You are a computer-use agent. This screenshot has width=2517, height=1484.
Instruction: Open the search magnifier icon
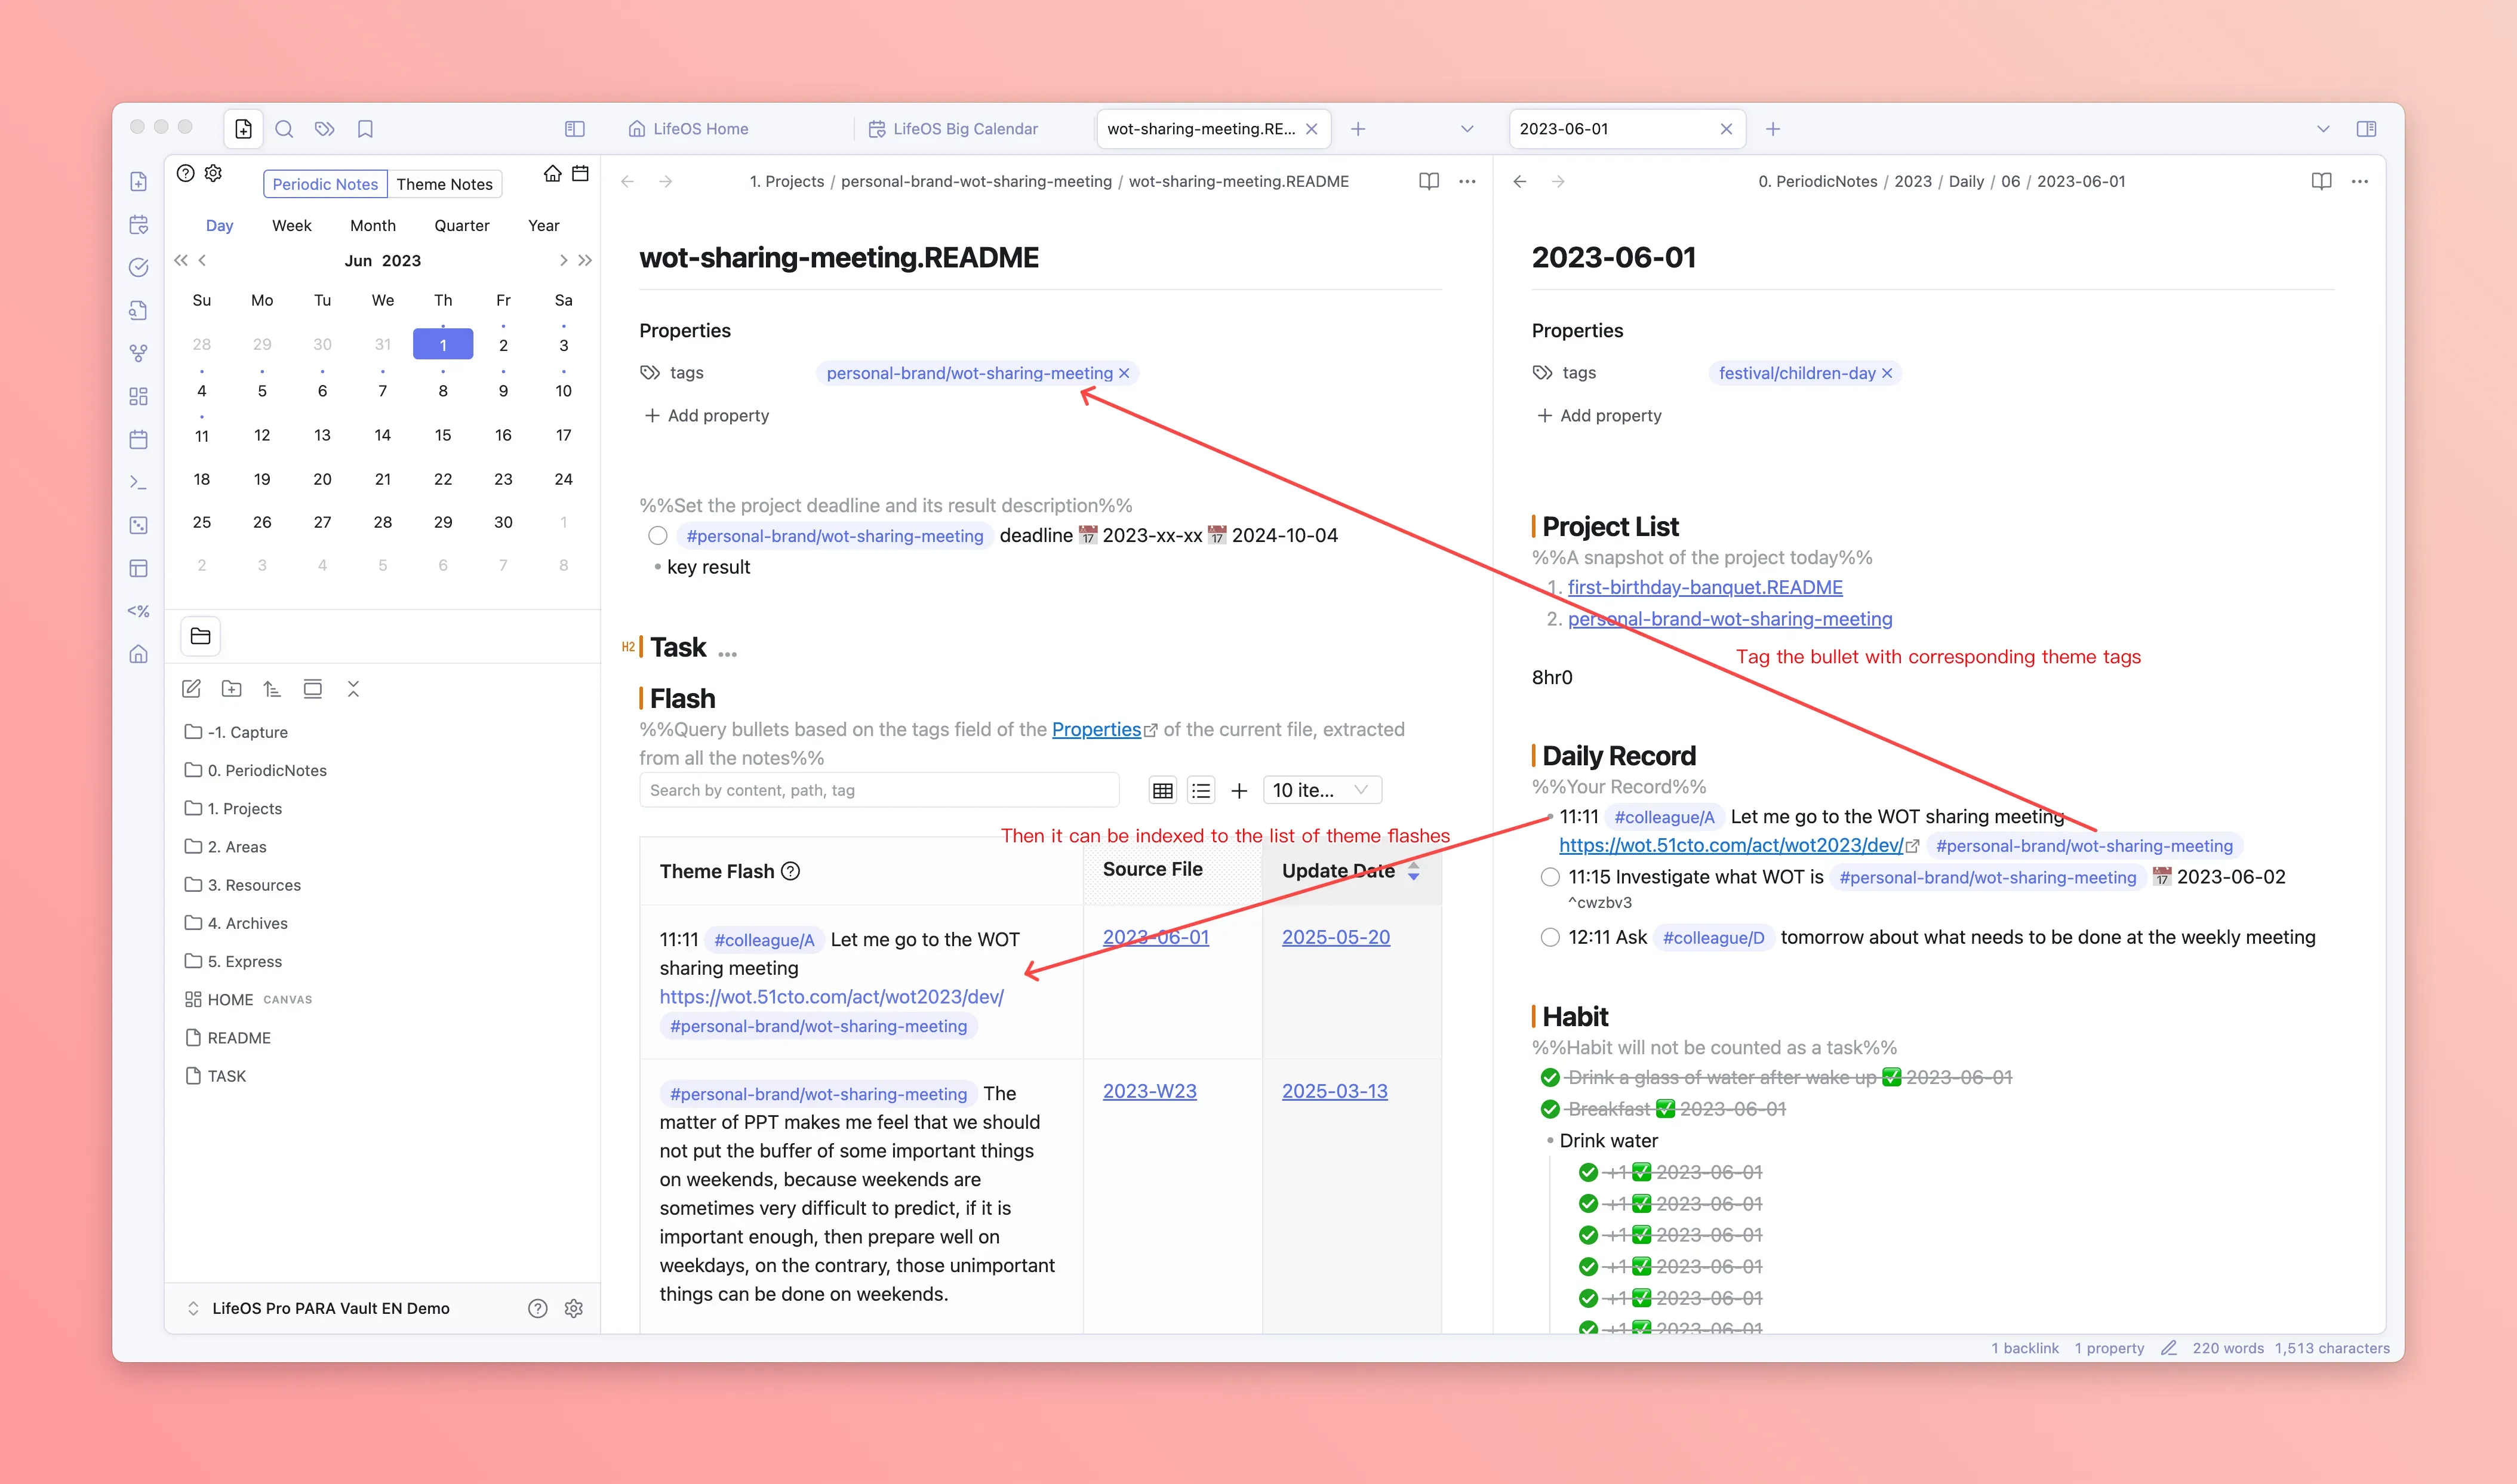tap(284, 129)
